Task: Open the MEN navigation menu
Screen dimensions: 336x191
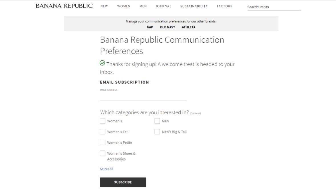Action: click(x=143, y=6)
